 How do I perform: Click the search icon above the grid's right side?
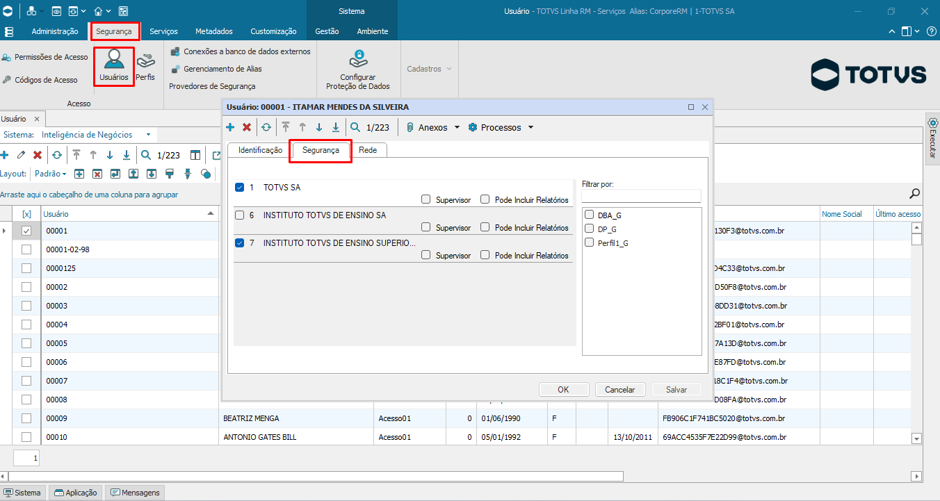click(x=915, y=194)
